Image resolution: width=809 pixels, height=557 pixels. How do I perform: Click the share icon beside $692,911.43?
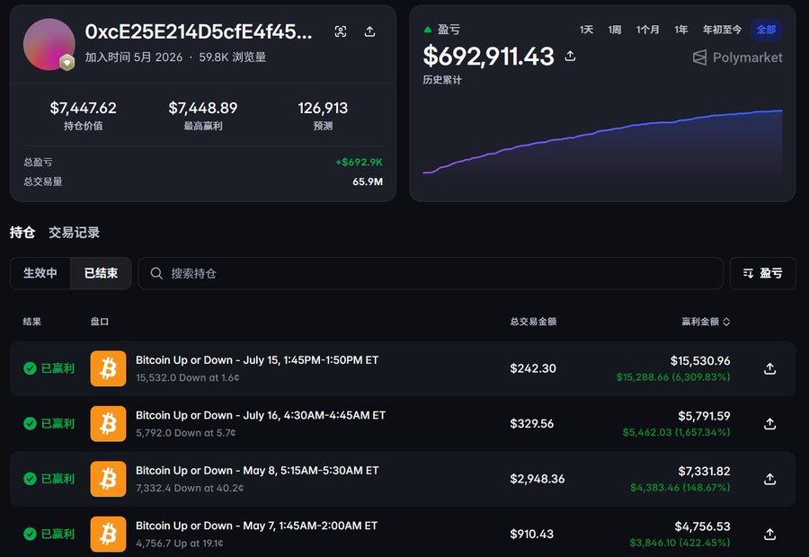tap(570, 56)
